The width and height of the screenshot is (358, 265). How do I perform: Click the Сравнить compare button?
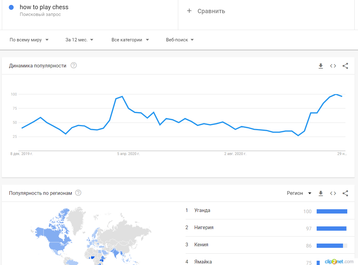[211, 11]
